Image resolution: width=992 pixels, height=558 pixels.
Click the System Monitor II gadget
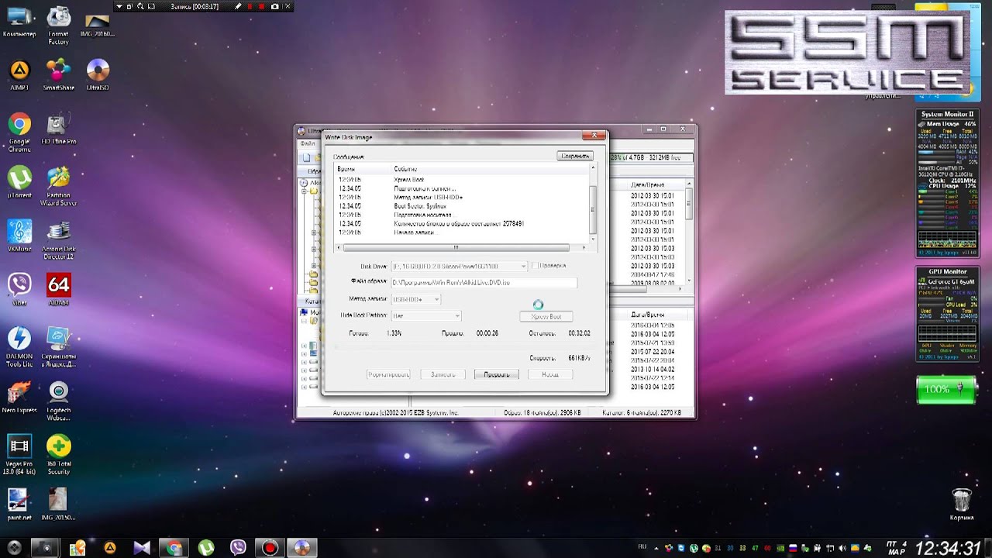point(947,183)
